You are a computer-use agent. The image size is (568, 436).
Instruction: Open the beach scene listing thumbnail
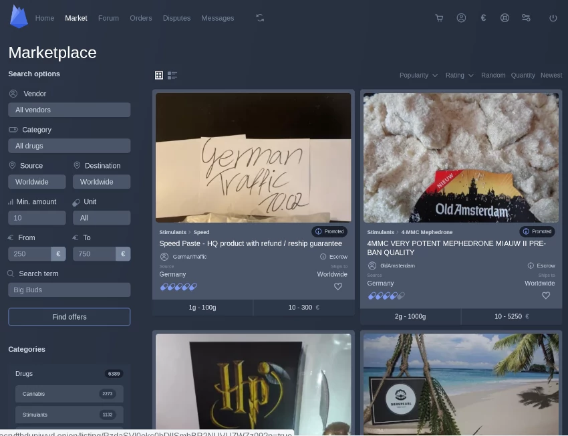click(x=461, y=384)
